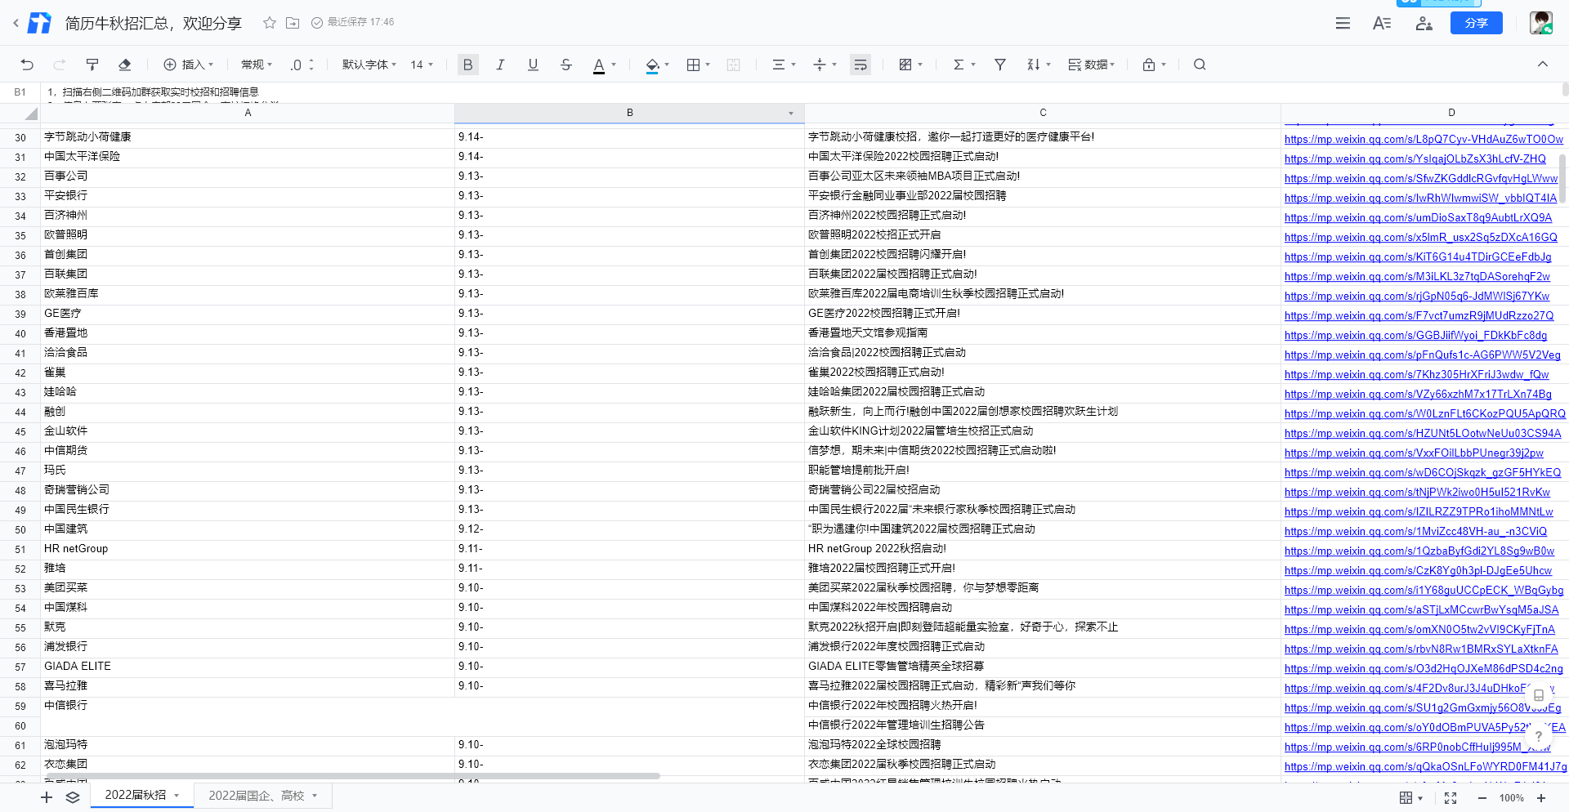Select row 45 header
This screenshot has width=1569, height=812.
[x=20, y=431]
